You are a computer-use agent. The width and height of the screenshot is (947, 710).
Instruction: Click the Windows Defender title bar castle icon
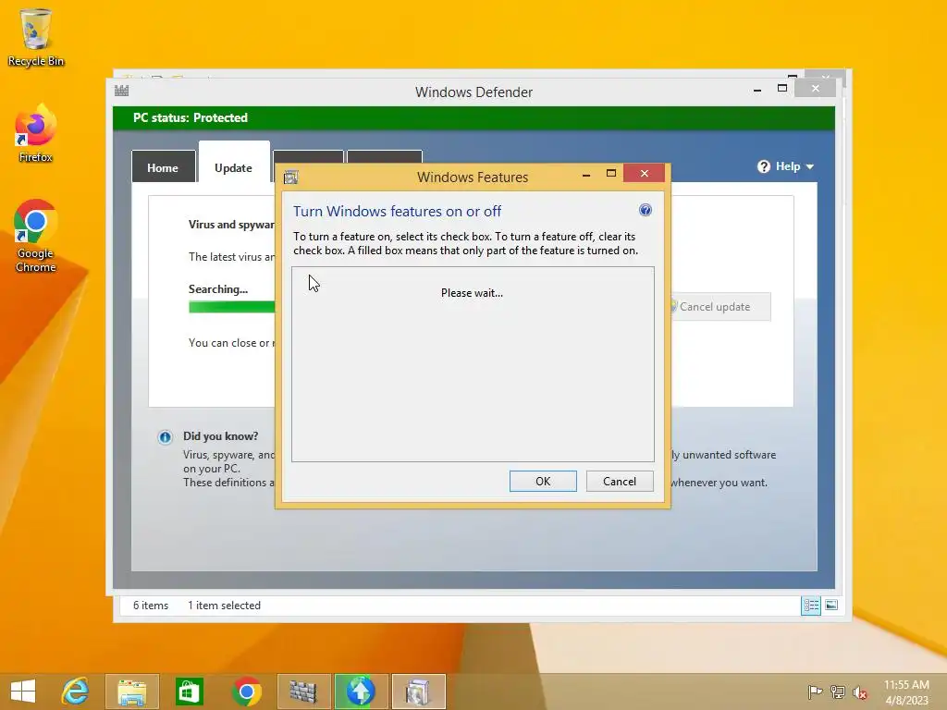pyautogui.click(x=121, y=92)
